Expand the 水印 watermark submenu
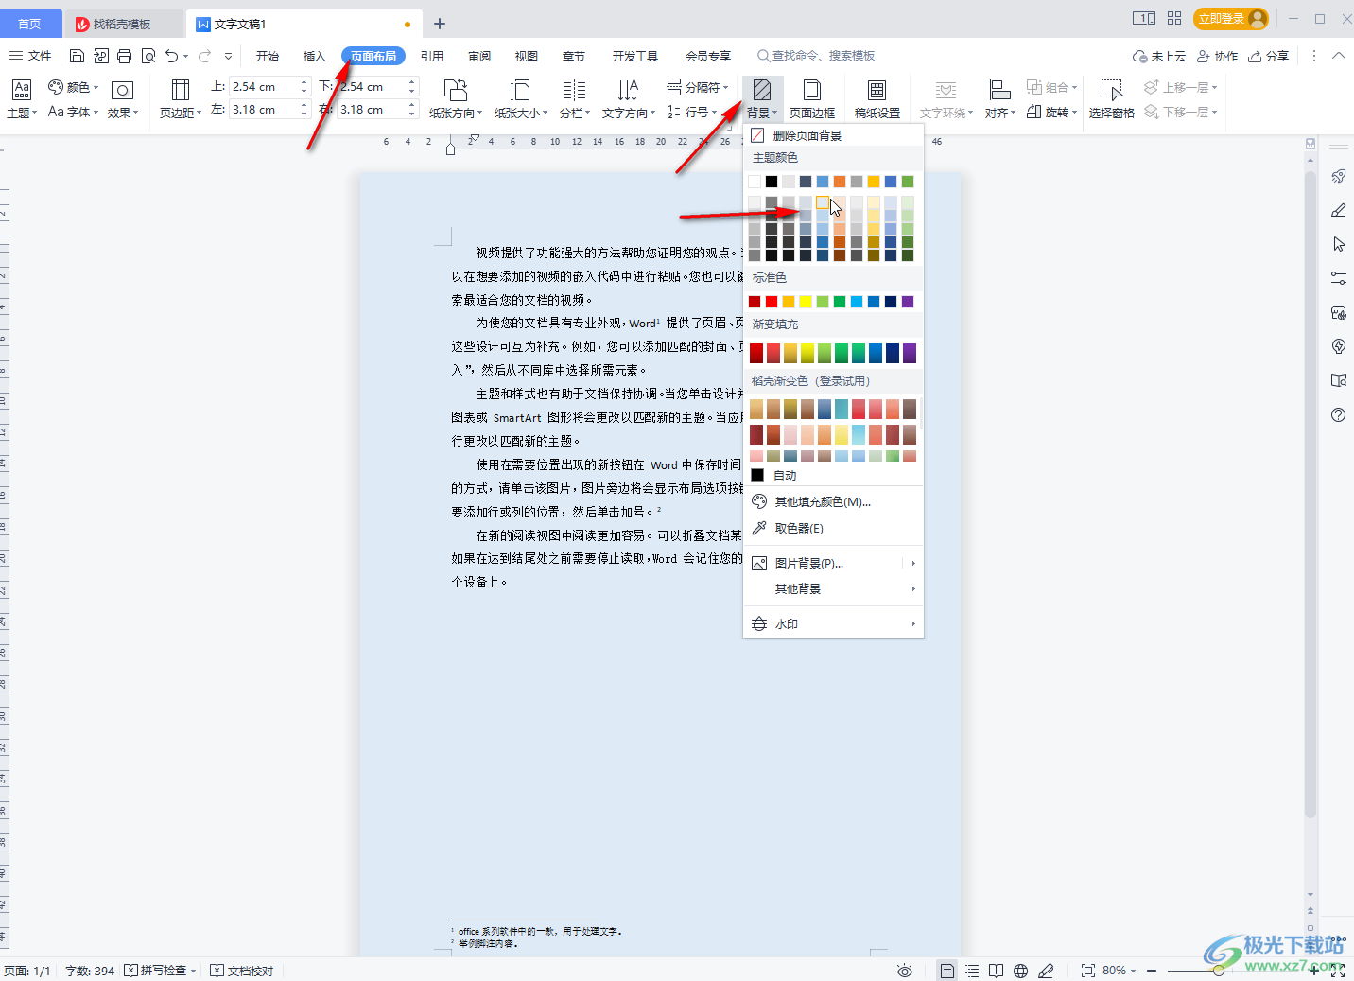This screenshot has height=981, width=1354. coord(833,623)
